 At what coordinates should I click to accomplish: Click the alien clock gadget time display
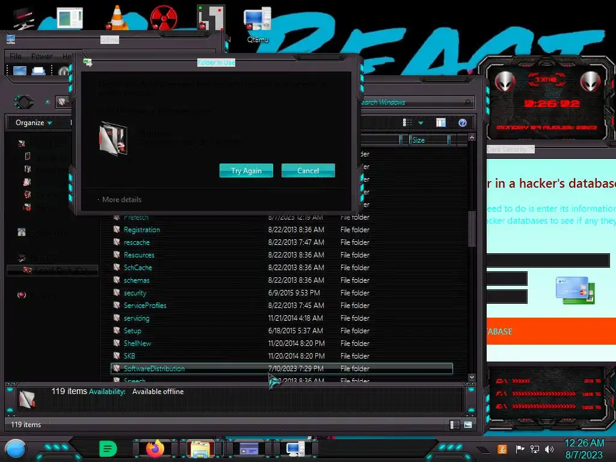click(x=552, y=103)
